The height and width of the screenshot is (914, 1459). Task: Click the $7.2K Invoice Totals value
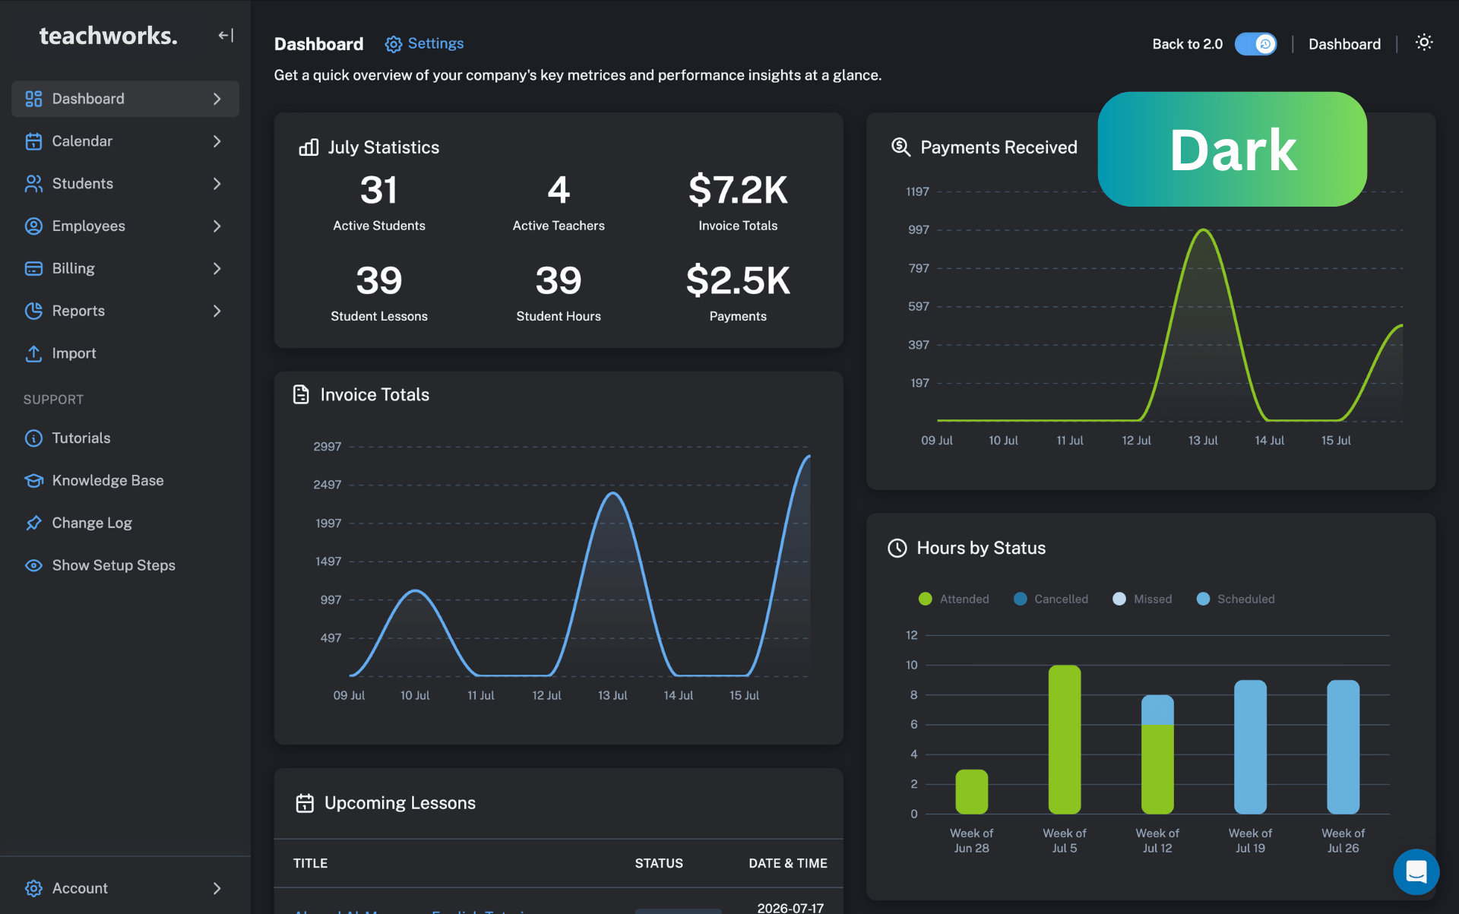click(738, 190)
